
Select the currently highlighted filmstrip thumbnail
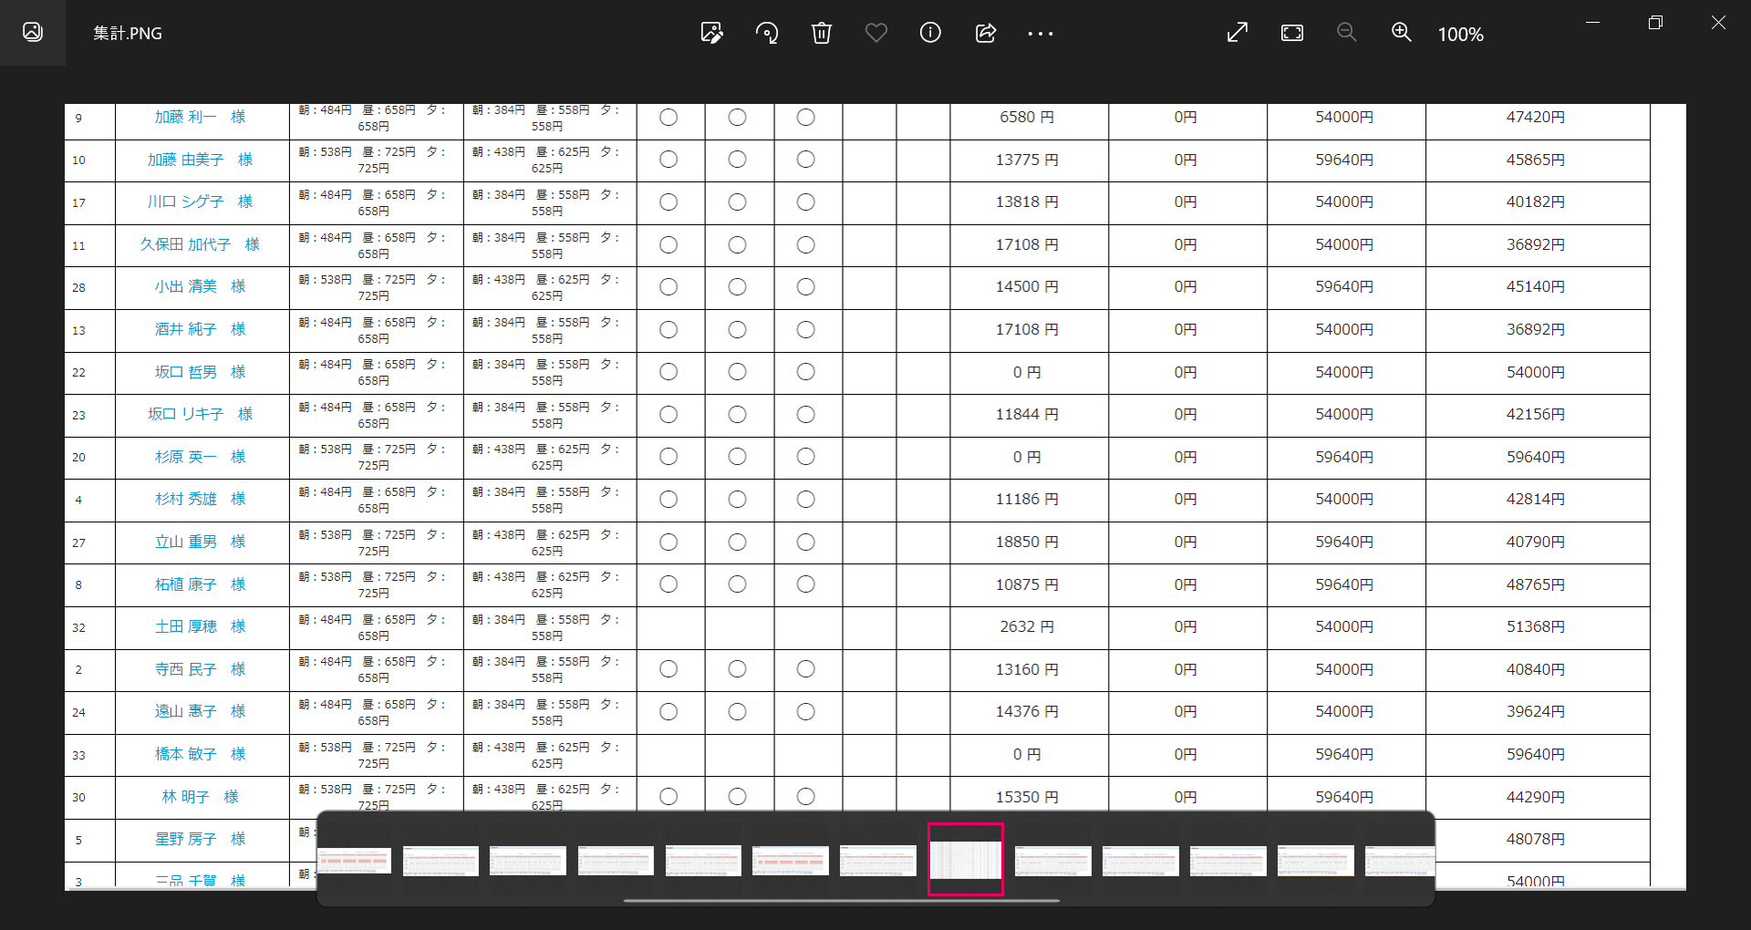(966, 860)
